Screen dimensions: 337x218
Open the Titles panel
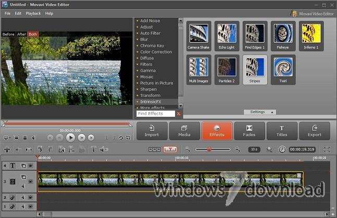pos(282,131)
